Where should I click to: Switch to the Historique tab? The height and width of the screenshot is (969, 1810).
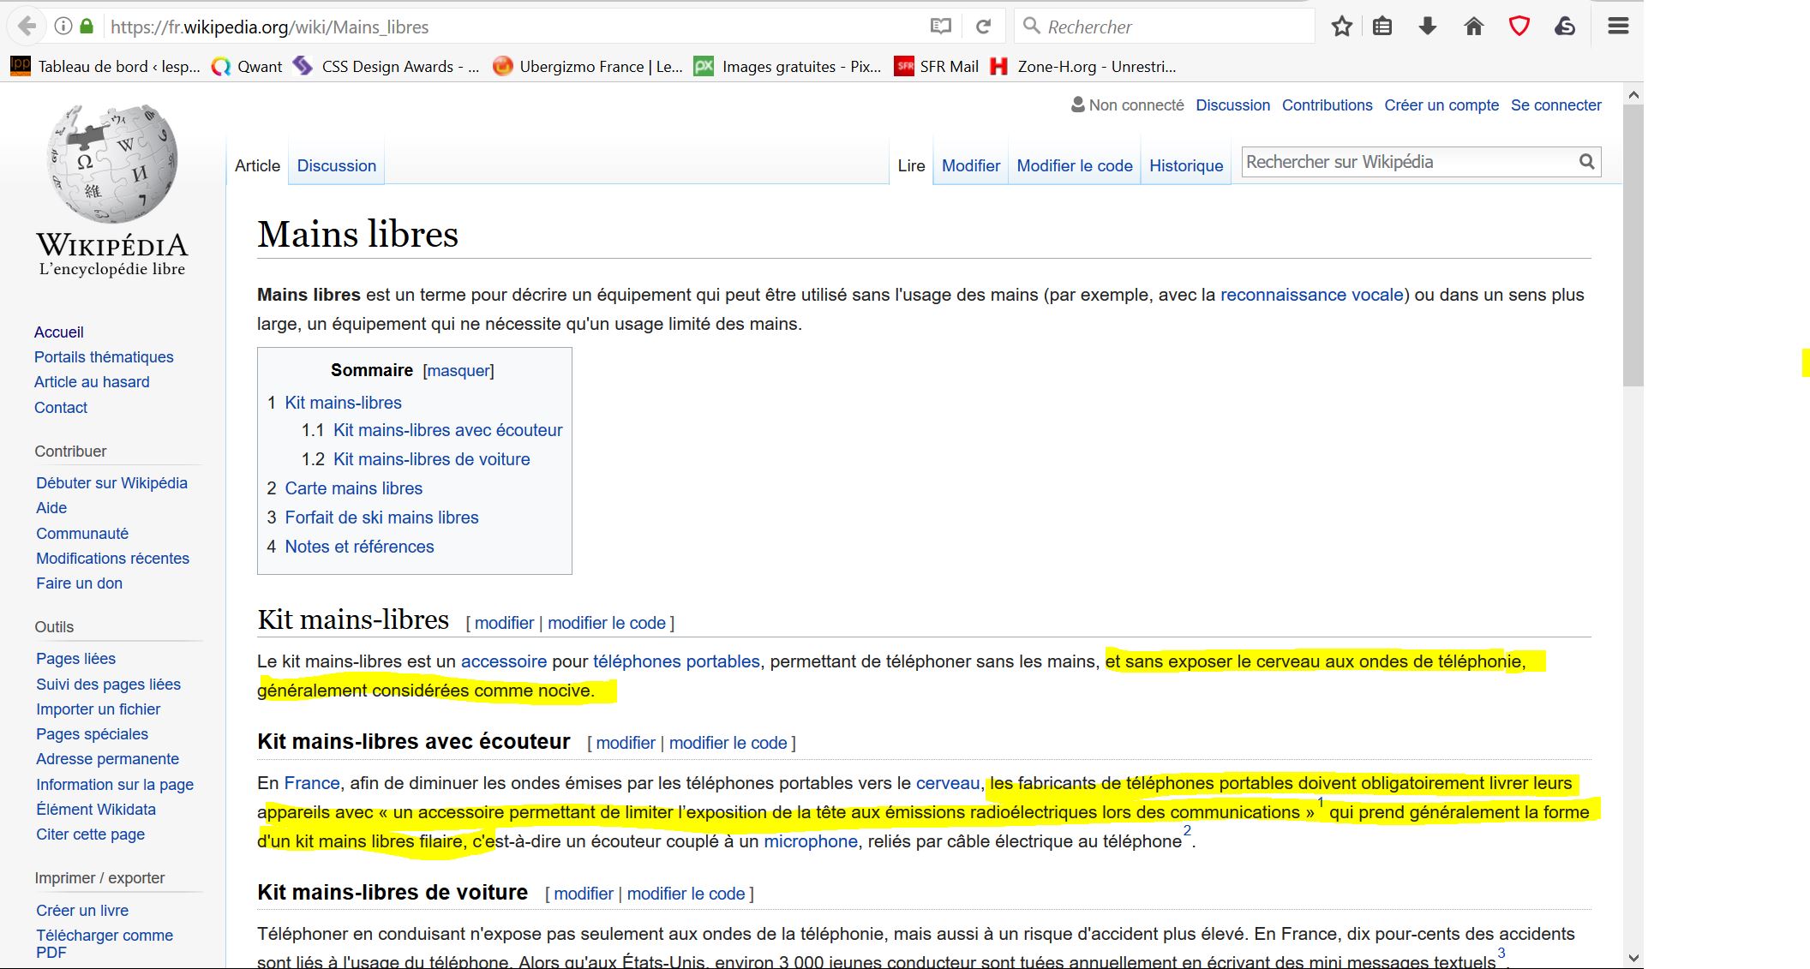[x=1185, y=166]
